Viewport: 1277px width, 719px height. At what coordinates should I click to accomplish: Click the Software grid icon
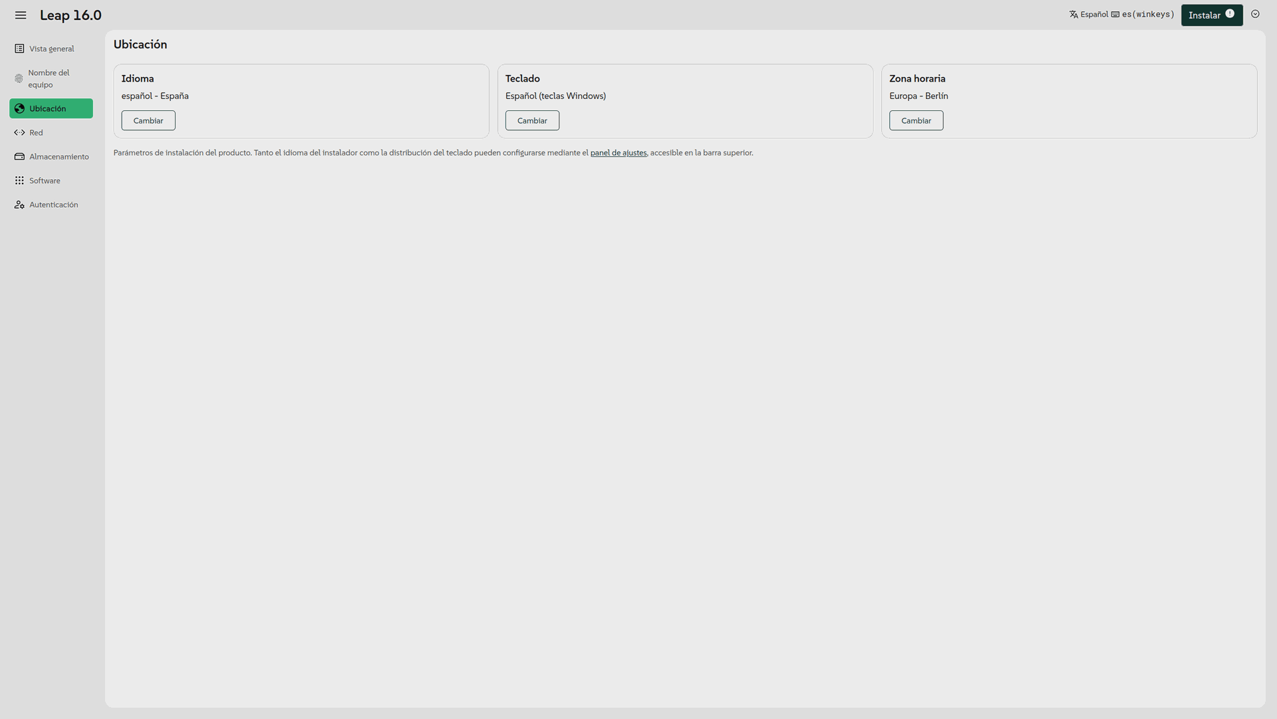point(19,181)
